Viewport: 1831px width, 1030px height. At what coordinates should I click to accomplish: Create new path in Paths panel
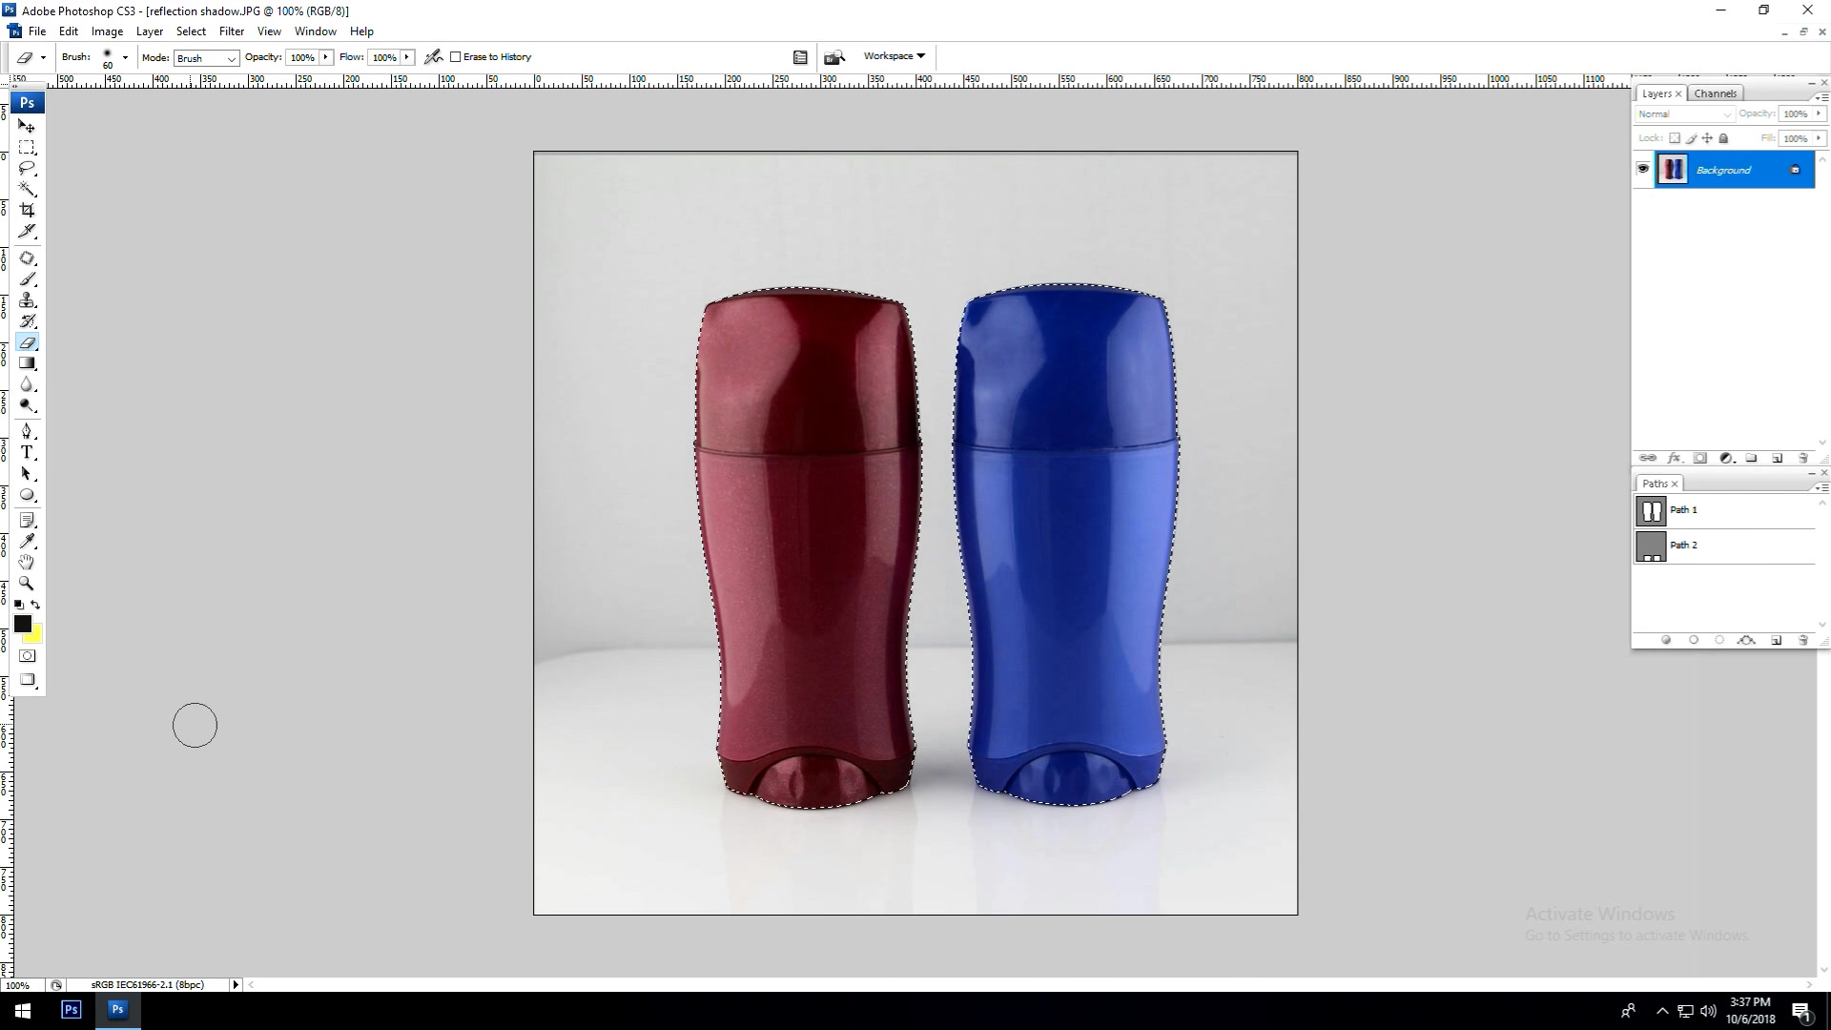click(1776, 641)
